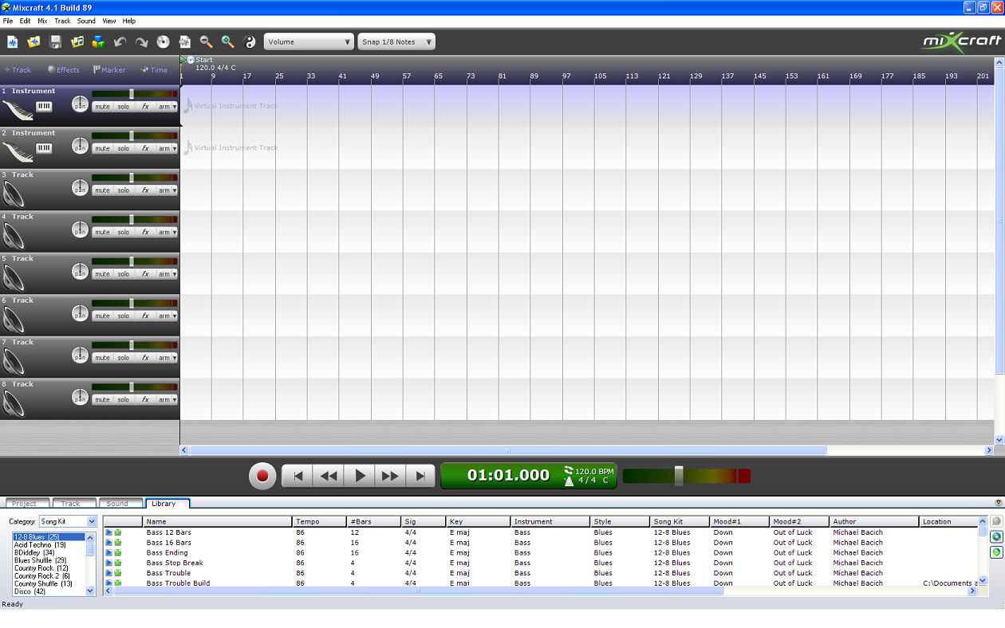Click the keyboard icon on Instrument track 2
1005x628 pixels.
(44, 148)
